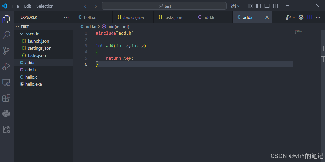The height and width of the screenshot is (162, 325).
Task: Open the C/C++ configuration icon in activity bar
Action: tap(6, 129)
